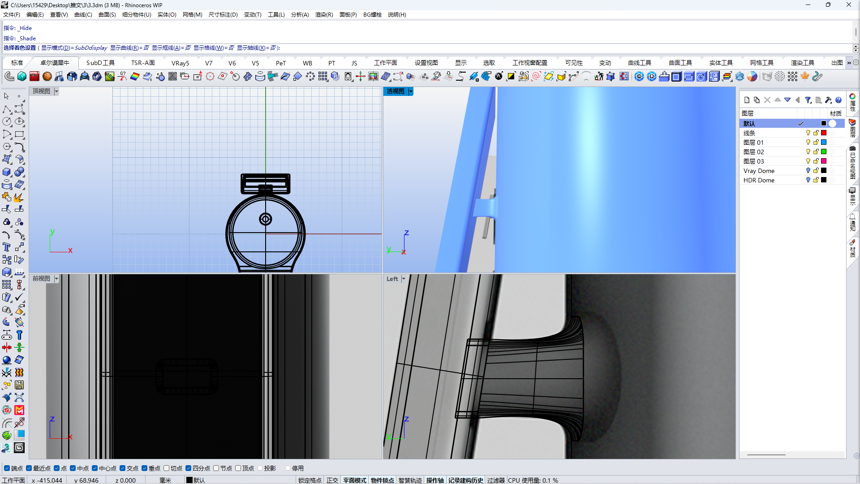Select the Rectangle drawing tool
Viewport: 860px width, 484px height.
pos(19,134)
